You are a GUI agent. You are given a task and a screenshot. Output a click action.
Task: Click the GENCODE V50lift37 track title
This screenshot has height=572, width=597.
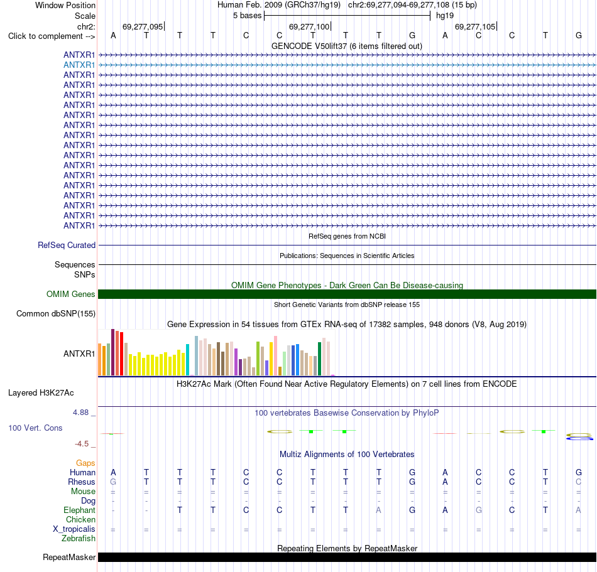click(x=346, y=46)
